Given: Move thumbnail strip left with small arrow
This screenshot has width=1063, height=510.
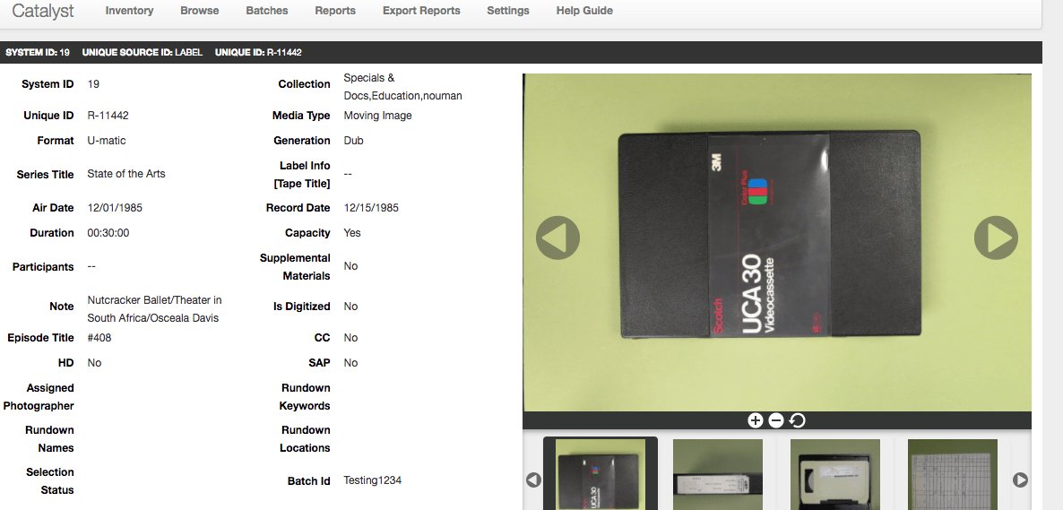Looking at the screenshot, I should (533, 480).
